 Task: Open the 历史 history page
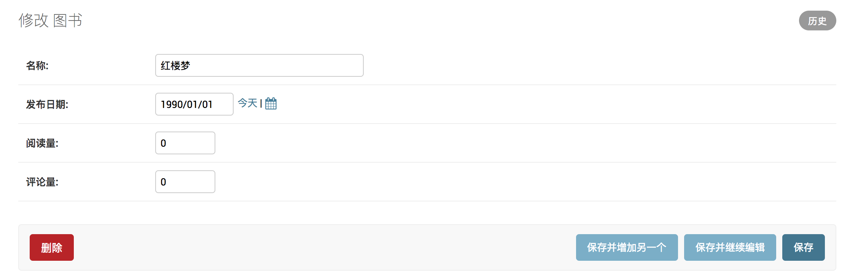point(817,21)
